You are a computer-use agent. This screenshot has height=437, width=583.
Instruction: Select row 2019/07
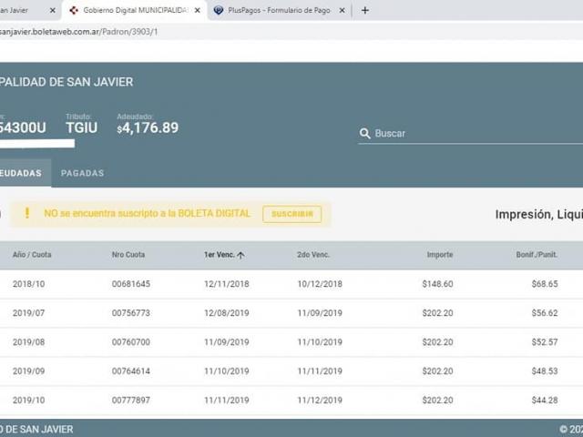click(291, 313)
